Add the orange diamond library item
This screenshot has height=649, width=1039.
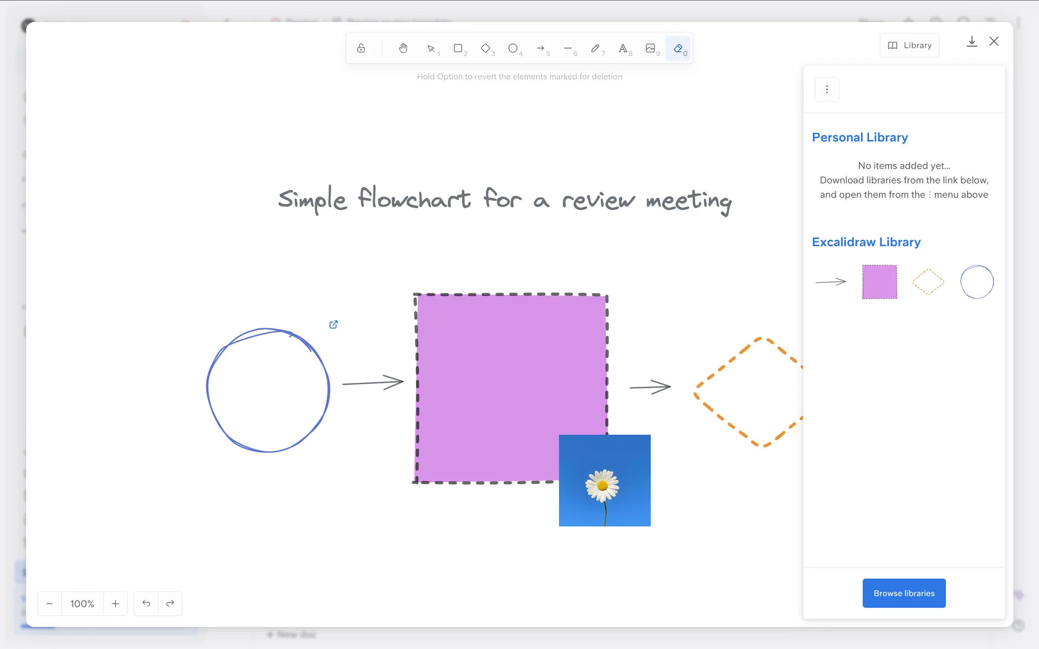[x=928, y=282]
